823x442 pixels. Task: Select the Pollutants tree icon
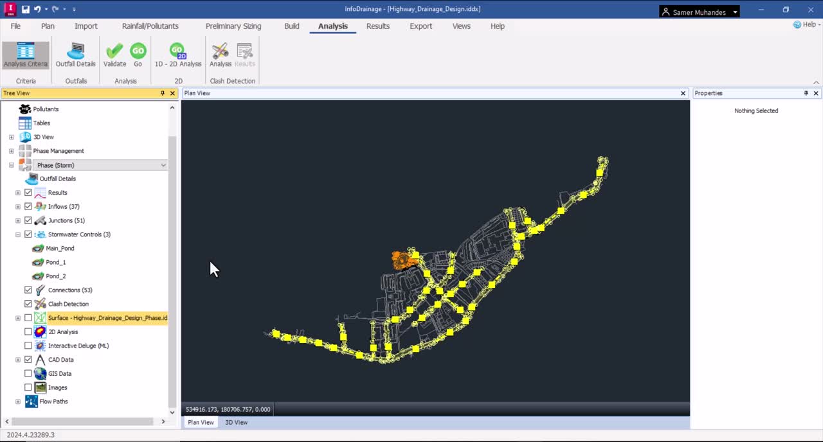(25, 109)
